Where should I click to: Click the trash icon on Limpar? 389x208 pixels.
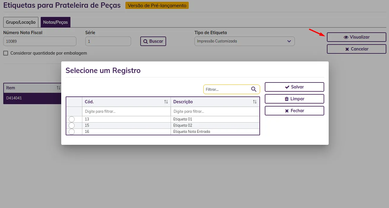click(x=286, y=99)
